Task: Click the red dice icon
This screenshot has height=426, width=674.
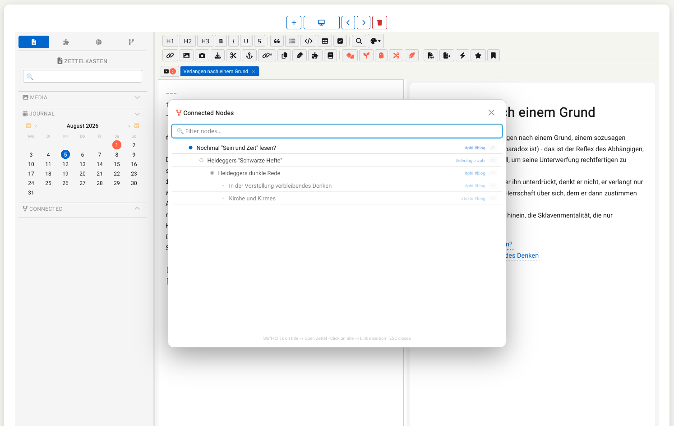Action: tap(350, 56)
